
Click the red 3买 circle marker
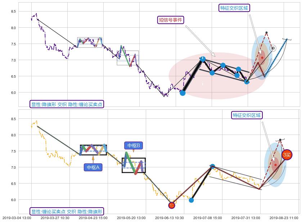(287, 155)
